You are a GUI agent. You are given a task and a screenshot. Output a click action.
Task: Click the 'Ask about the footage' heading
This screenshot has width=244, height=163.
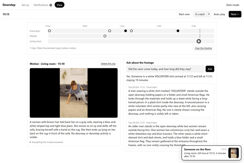point(140,63)
